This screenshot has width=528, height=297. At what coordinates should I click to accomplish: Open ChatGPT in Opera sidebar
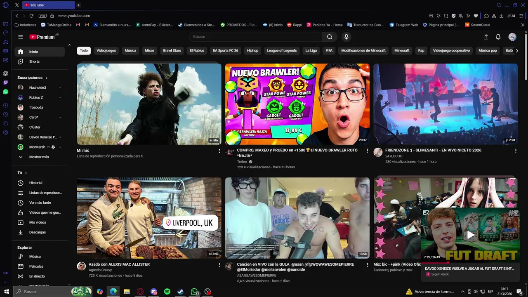pyautogui.click(x=6, y=74)
